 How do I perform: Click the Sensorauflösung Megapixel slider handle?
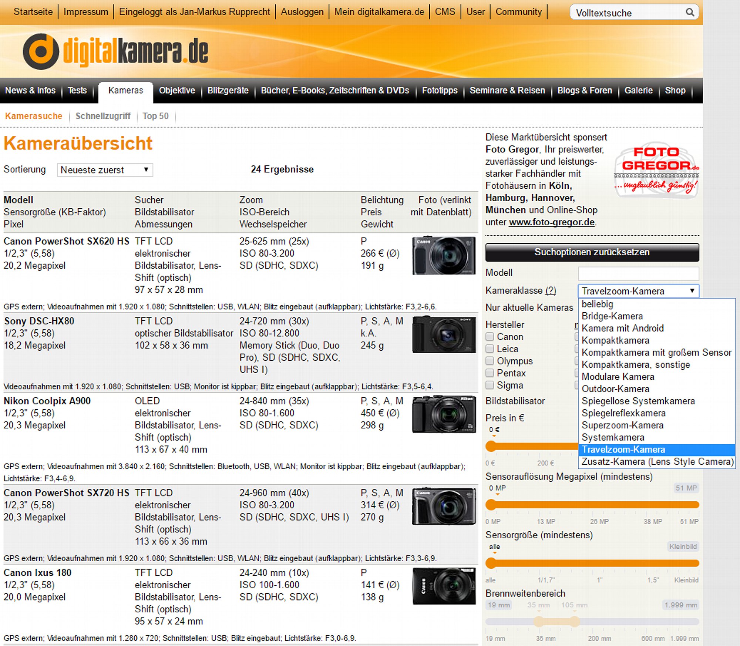click(x=491, y=505)
